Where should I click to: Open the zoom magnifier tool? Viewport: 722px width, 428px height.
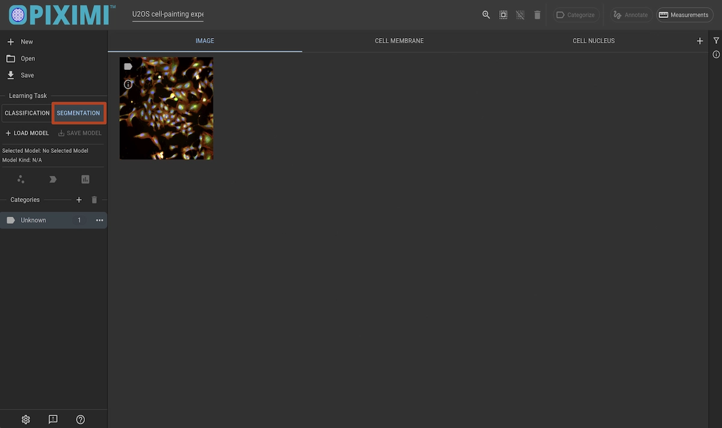[x=486, y=15]
